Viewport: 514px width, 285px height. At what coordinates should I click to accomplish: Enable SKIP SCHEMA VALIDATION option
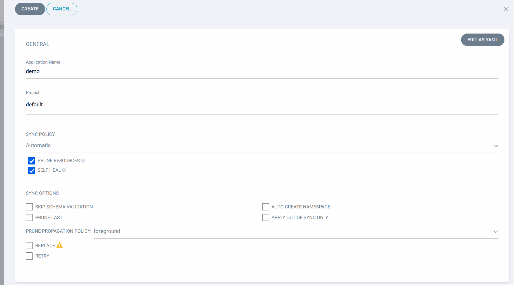(29, 207)
